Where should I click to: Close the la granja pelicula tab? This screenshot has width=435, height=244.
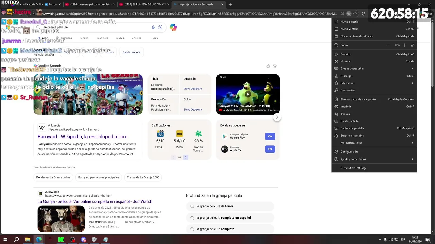222,4
